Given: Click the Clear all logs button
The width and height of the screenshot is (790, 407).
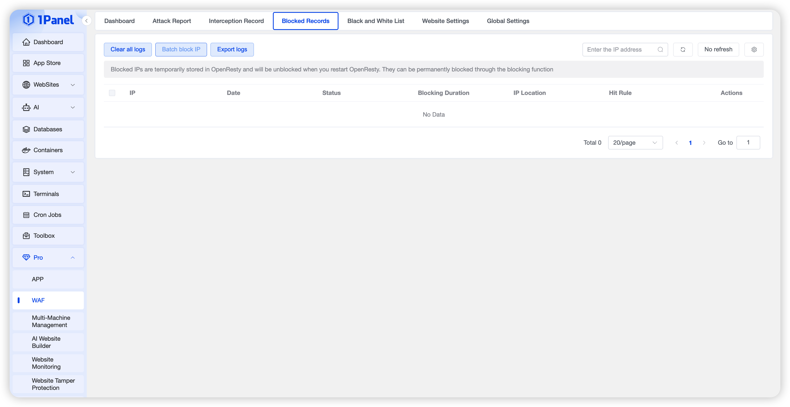Looking at the screenshot, I should (x=127, y=50).
